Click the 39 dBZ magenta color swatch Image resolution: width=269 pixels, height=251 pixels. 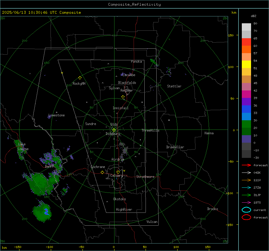click(246, 94)
